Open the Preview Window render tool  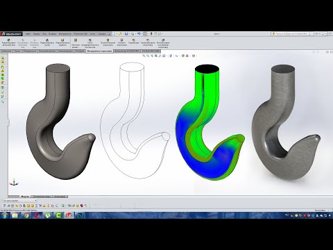tap(90, 43)
